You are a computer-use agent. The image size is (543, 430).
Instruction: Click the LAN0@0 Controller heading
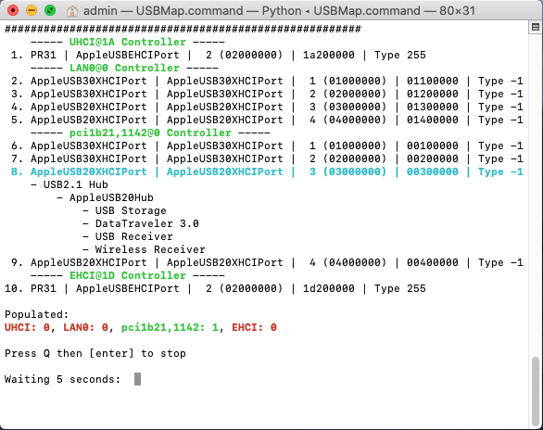[x=125, y=68]
